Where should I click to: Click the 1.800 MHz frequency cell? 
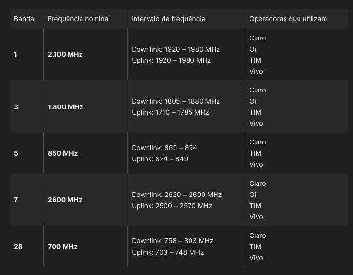65,107
